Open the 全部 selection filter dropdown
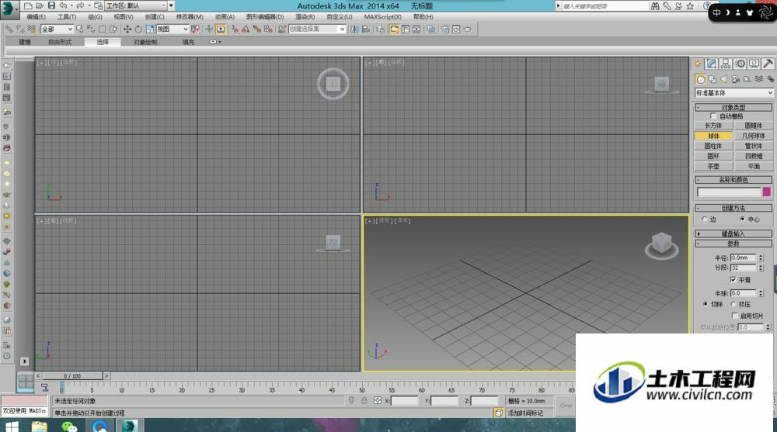This screenshot has width=777, height=432. 57,29
